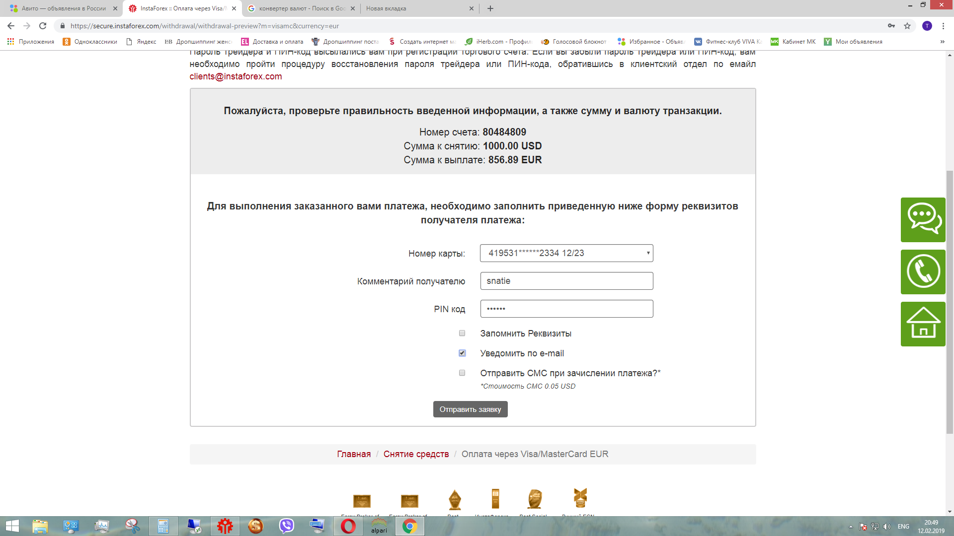Close the Авито tab
Viewport: 954px width, 536px height.
pos(115,8)
